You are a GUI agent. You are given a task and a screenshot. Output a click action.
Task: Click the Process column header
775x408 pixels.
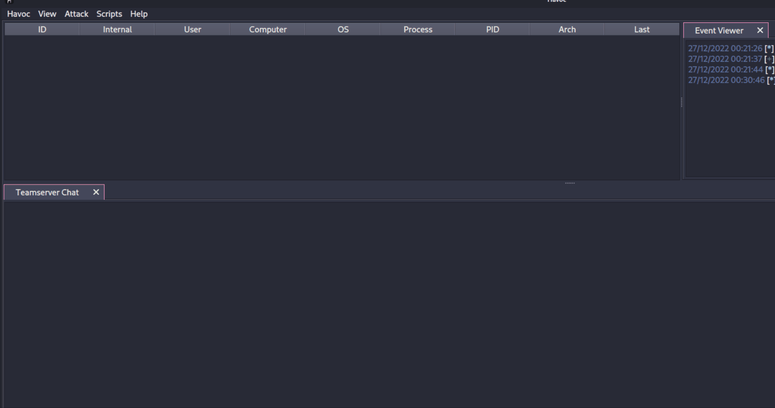[x=418, y=29]
